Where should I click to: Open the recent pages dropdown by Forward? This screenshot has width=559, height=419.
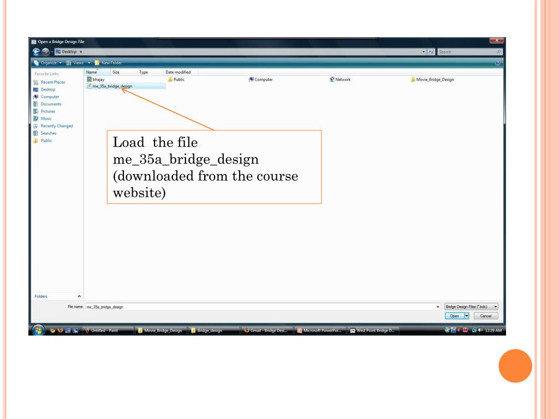(x=52, y=52)
